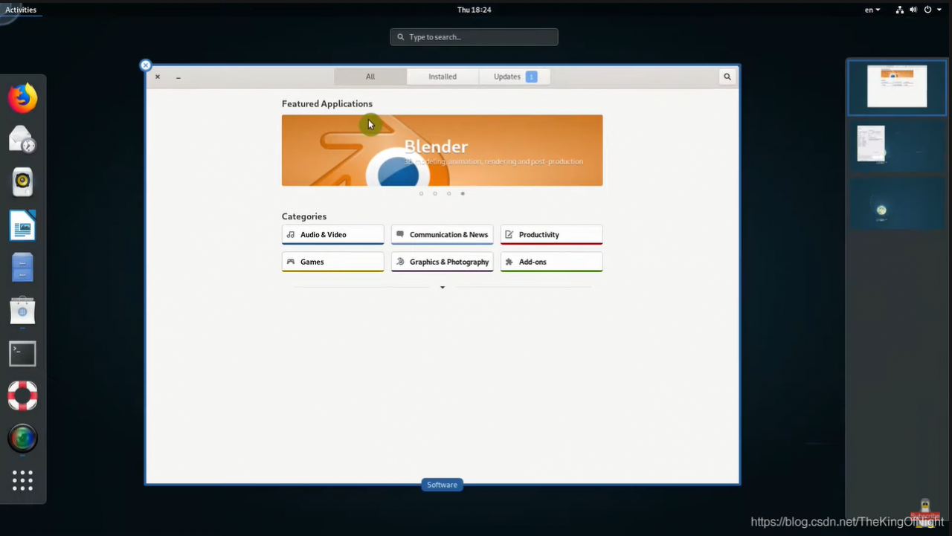Open Games category

tap(333, 262)
